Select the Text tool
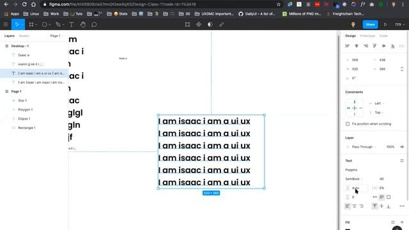The image size is (409, 230). pyautogui.click(x=71, y=24)
